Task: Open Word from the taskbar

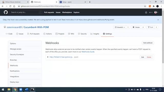Action: pos(27,89)
